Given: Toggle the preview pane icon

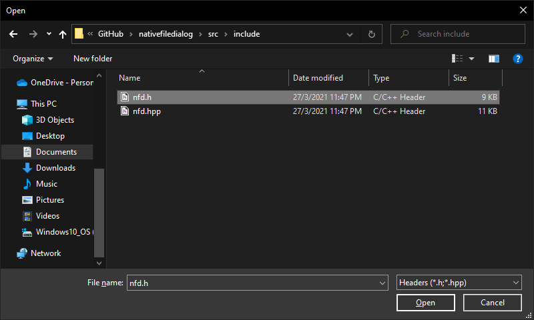Looking at the screenshot, I should (x=494, y=59).
